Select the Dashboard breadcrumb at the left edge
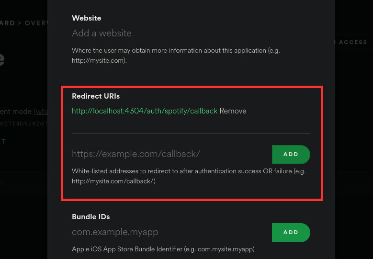This screenshot has width=373, height=259. [7, 23]
